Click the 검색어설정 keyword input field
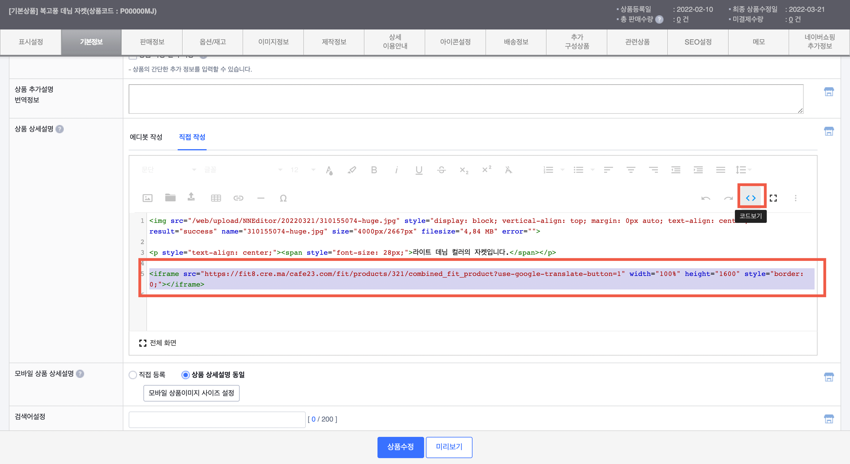850x464 pixels. (217, 419)
